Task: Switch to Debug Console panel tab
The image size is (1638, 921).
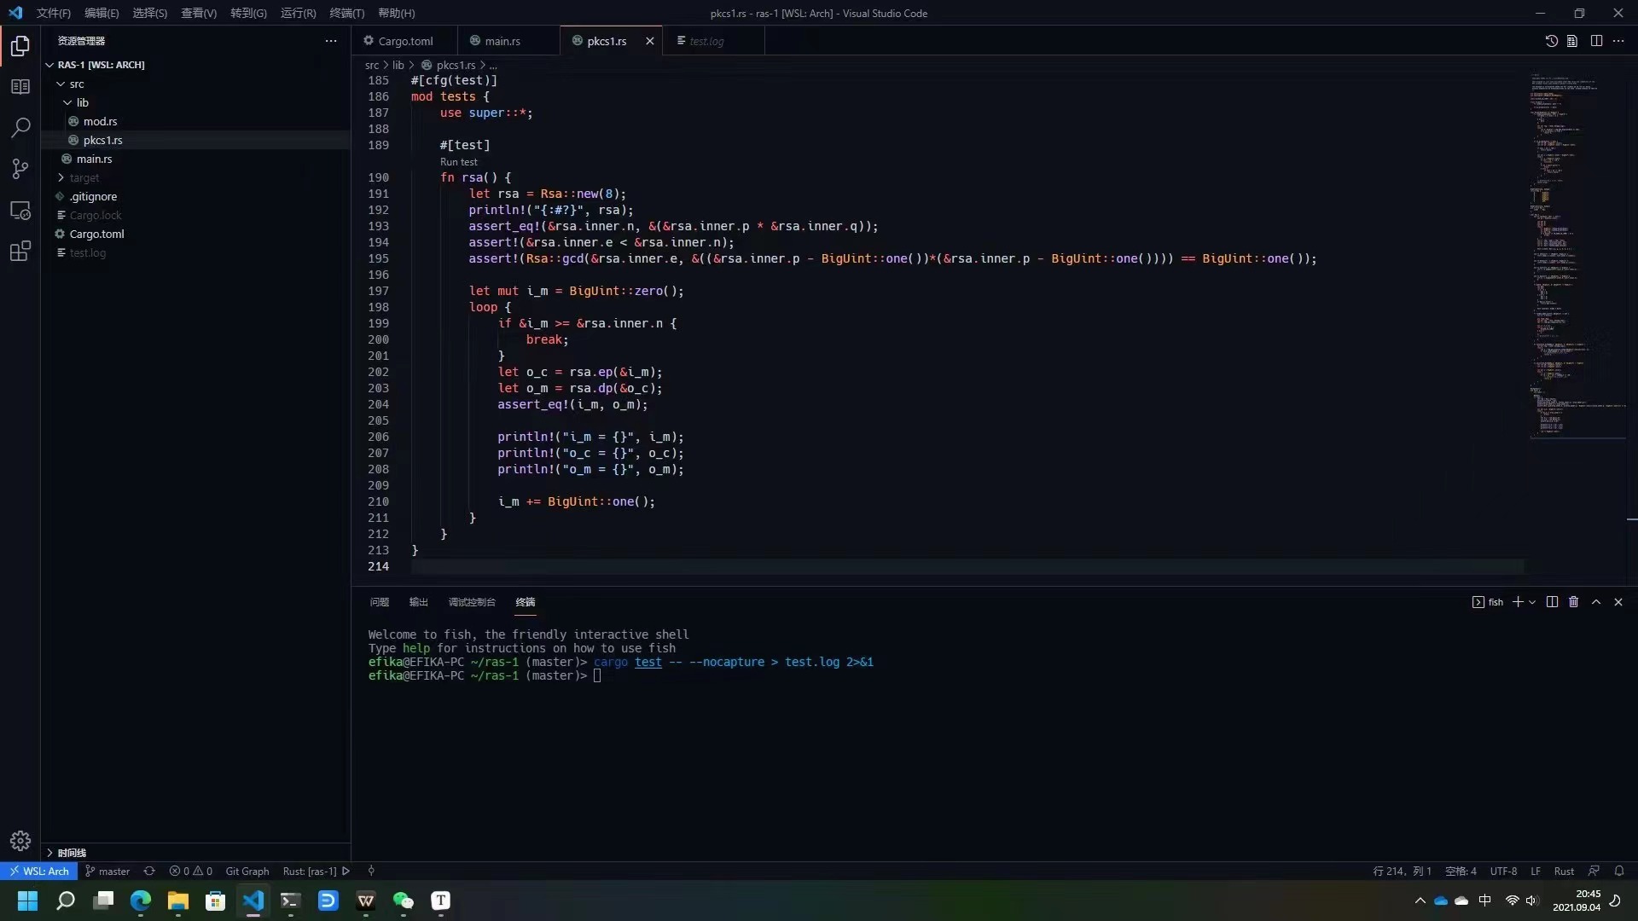Action: pyautogui.click(x=472, y=602)
